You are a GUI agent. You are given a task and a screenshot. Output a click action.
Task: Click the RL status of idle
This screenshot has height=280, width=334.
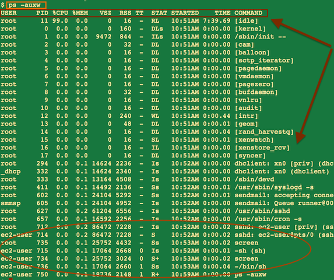click(x=155, y=21)
